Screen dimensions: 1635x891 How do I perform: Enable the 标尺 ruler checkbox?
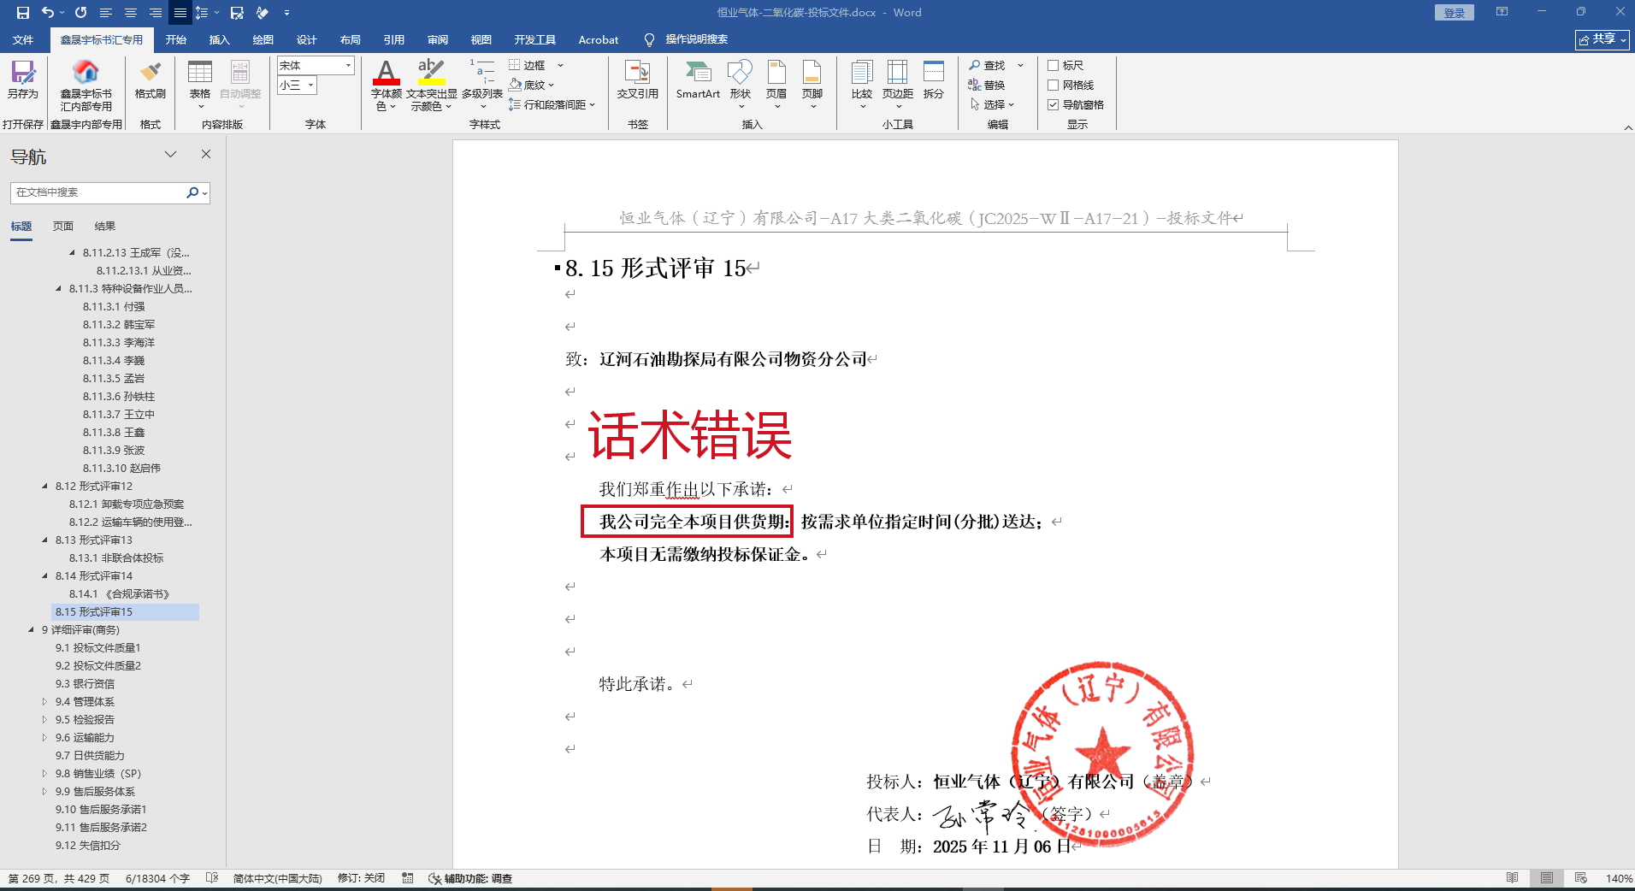tap(1054, 65)
